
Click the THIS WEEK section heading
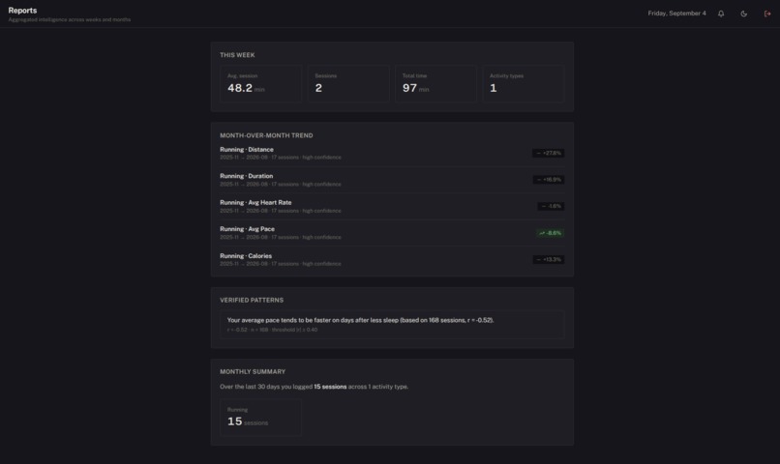click(237, 55)
